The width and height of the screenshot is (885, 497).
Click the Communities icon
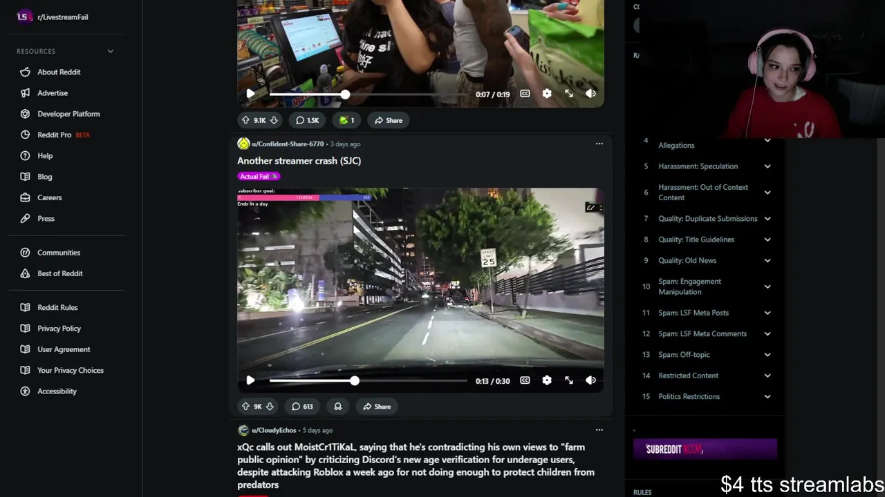pos(26,253)
